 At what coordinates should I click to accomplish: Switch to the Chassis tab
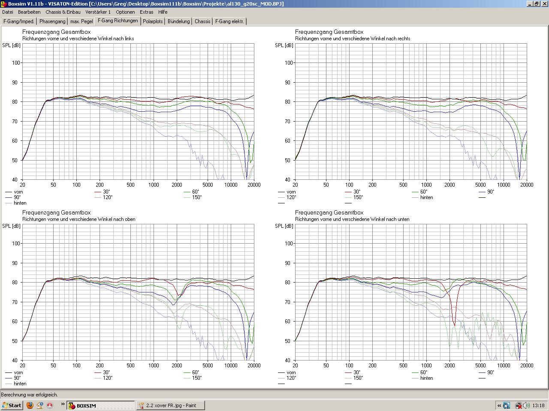coord(202,21)
